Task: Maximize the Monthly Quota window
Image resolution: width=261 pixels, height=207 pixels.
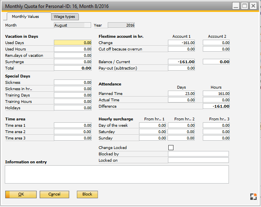Action: pos(244,6)
